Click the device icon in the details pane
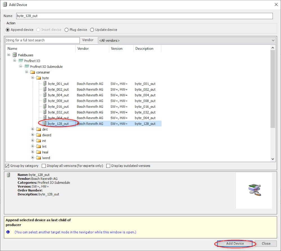 pos(8,175)
